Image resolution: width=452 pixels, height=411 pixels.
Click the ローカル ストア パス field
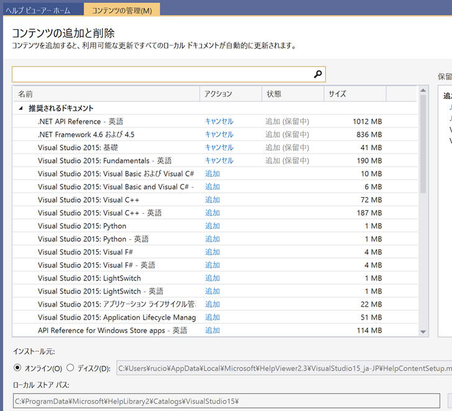click(227, 401)
